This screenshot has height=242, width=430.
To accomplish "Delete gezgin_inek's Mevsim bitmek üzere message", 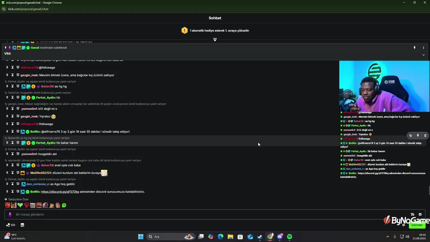I will 7,75.
